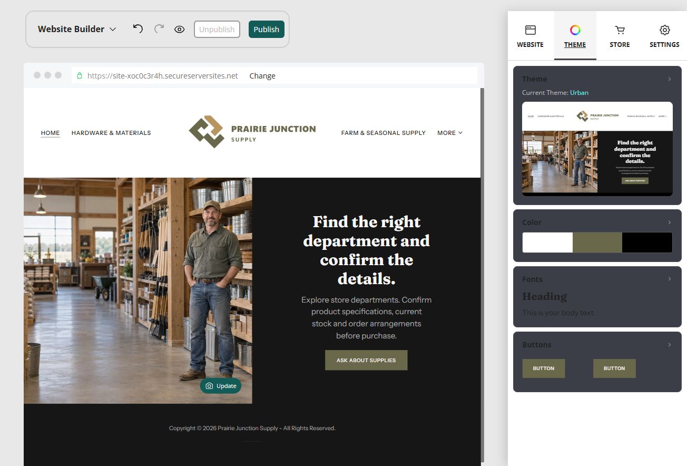The width and height of the screenshot is (687, 466).
Task: Click the hero store owner photo
Action: point(138,290)
